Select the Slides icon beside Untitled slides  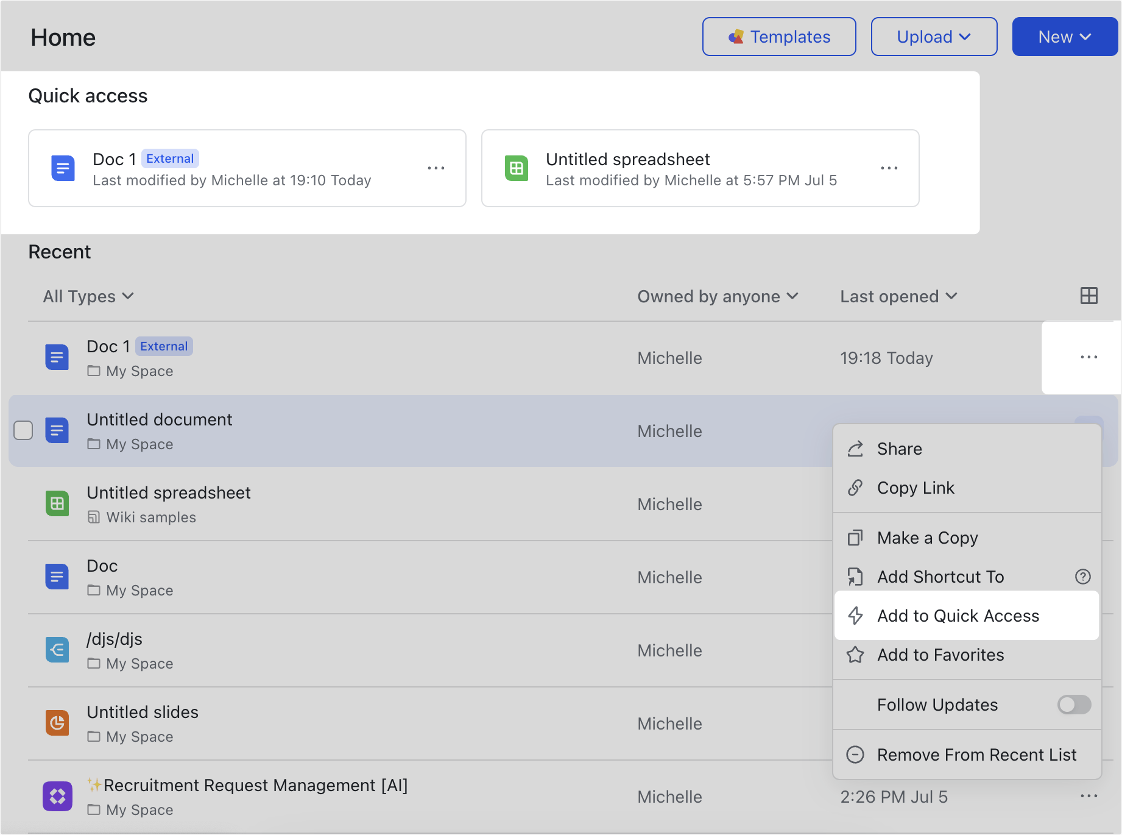tap(57, 723)
